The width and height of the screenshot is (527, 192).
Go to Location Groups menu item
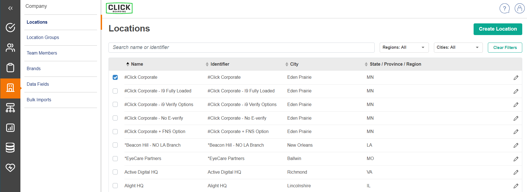43,38
